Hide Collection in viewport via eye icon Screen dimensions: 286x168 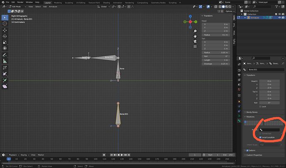[x=279, y=14]
